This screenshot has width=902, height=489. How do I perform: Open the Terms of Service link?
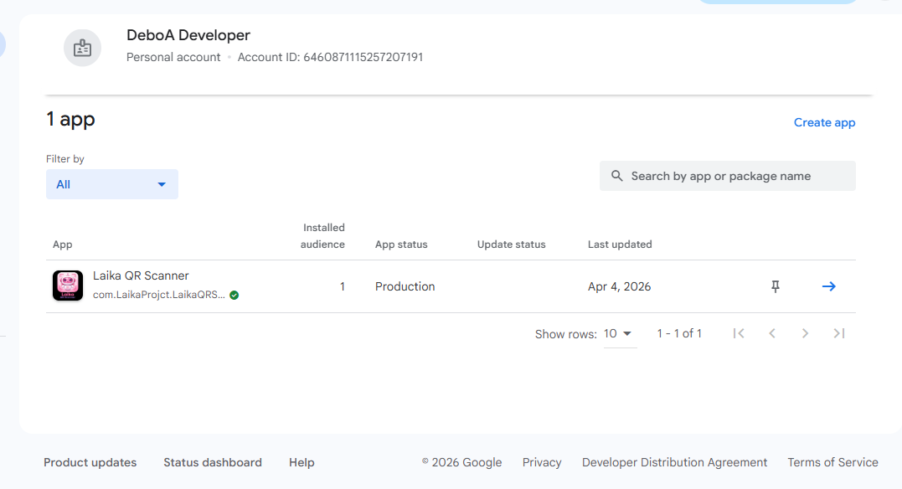click(833, 462)
